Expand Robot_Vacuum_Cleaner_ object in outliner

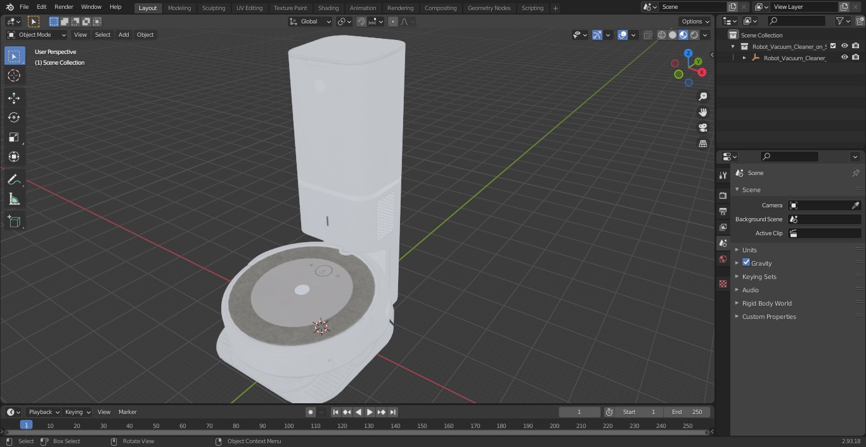[x=744, y=58]
